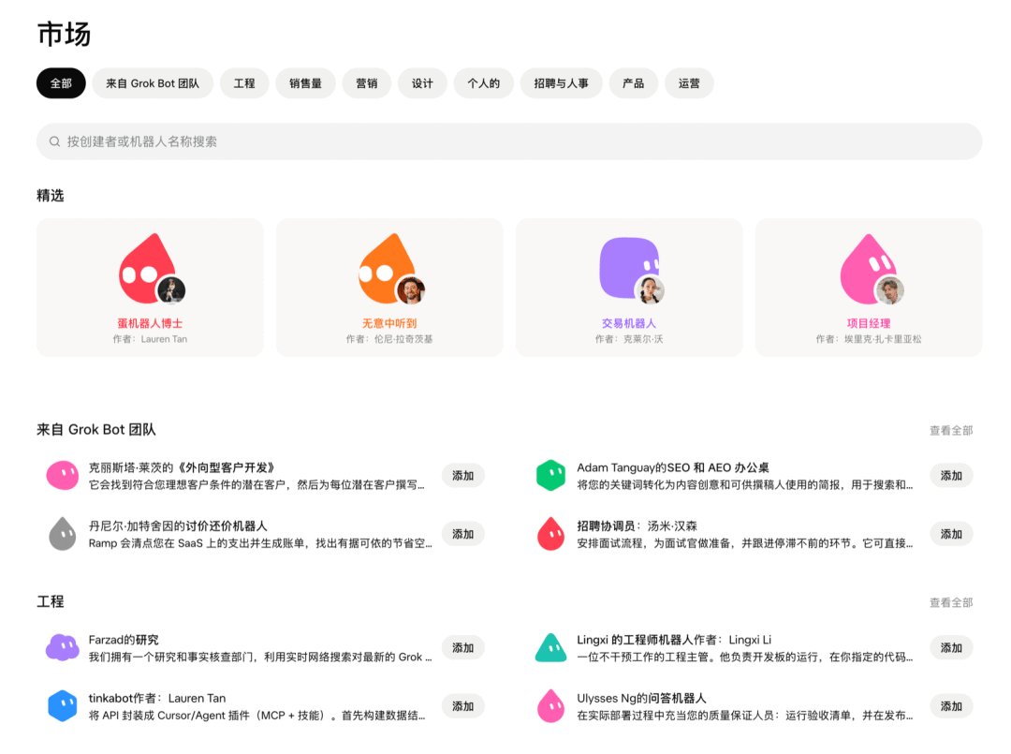Click teal triangle icon for Lingxi 的工程师机器人
The height and width of the screenshot is (754, 1011).
(x=550, y=647)
